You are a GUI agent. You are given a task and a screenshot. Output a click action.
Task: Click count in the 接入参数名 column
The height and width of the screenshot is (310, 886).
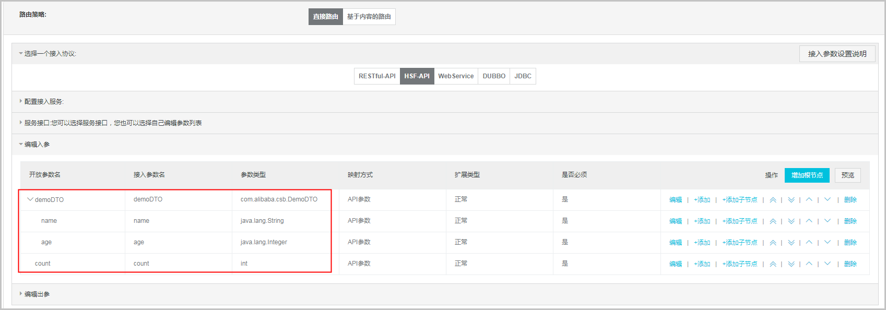[141, 264]
